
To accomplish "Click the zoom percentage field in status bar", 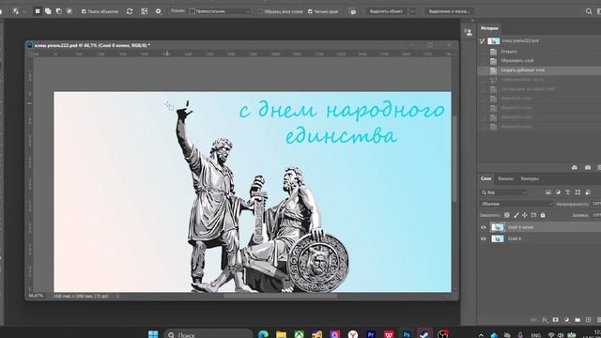I will [x=36, y=296].
